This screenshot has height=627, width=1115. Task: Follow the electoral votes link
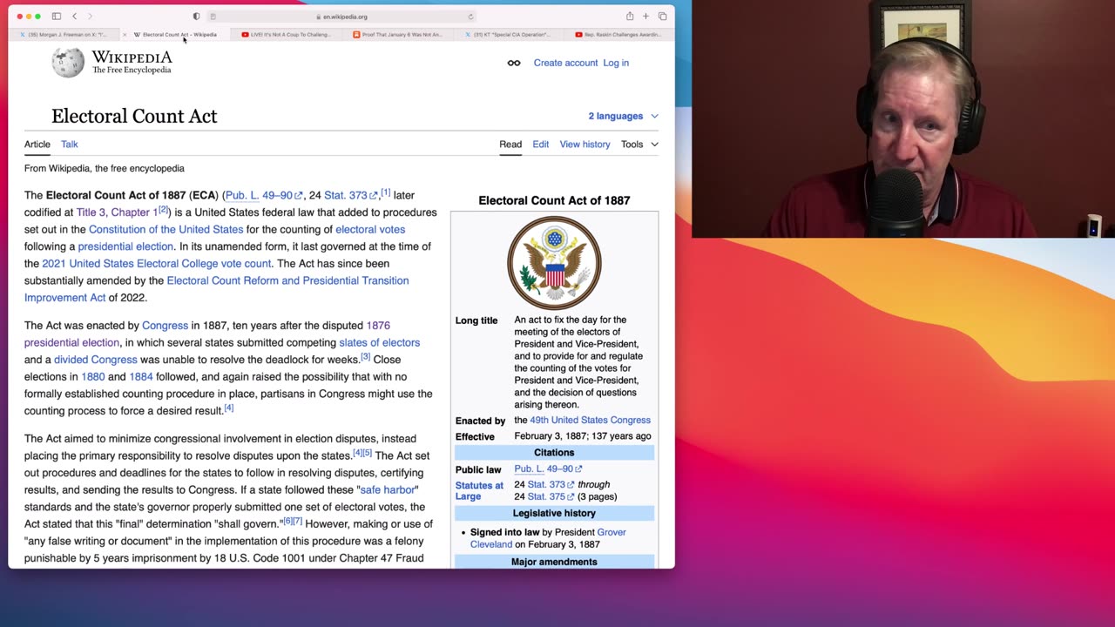coord(370,230)
